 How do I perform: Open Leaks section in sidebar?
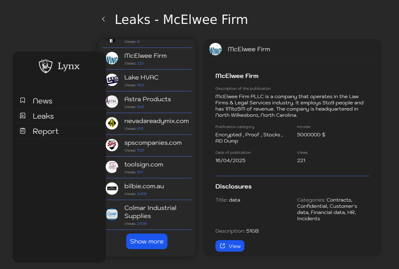[x=59, y=116]
